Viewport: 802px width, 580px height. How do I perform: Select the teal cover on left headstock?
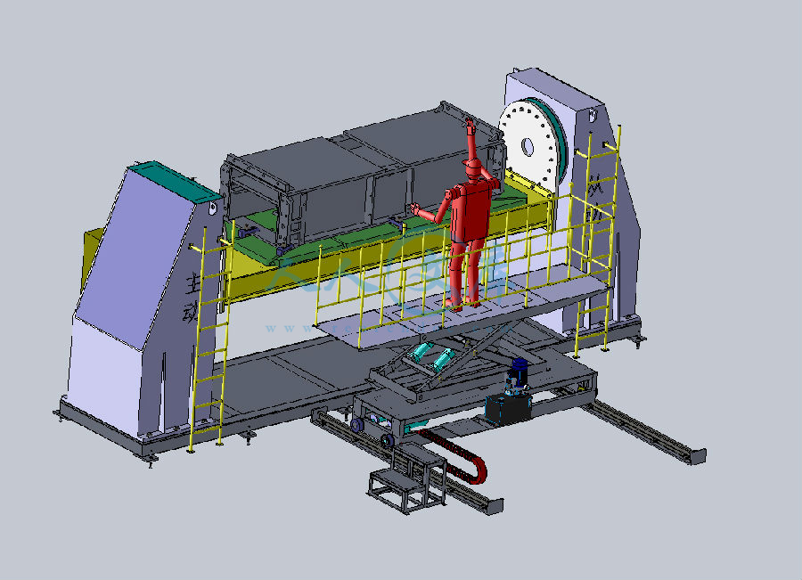click(174, 180)
